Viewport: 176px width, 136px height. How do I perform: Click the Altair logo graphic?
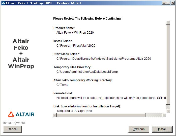tap(21, 114)
